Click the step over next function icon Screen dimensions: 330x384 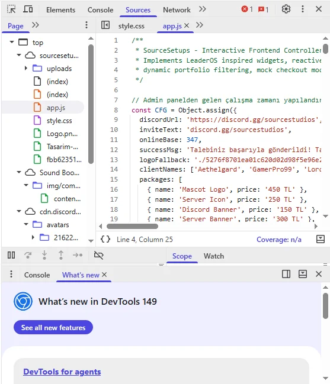coord(28,255)
